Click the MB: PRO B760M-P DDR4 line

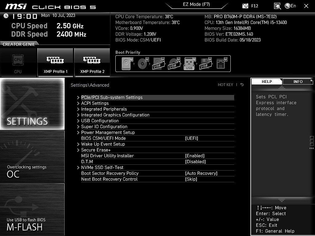tap(241, 17)
